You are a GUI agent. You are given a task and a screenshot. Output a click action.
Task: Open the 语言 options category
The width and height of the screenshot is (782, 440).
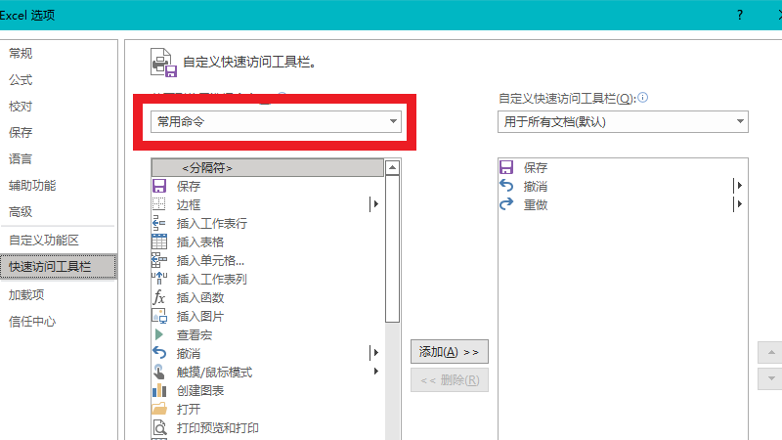[x=21, y=159]
